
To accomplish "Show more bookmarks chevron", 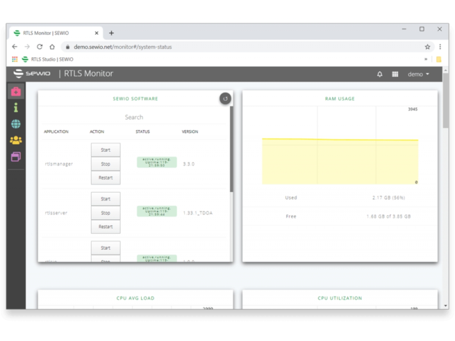I will (x=426, y=59).
